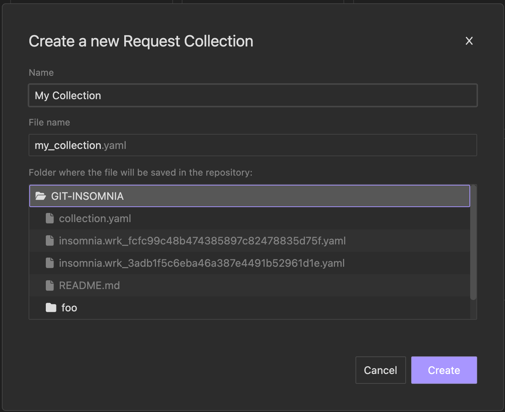Click the file icon beside insomnia.wrk_fcfc99c4 yaml
This screenshot has height=412, width=505.
tap(50, 241)
